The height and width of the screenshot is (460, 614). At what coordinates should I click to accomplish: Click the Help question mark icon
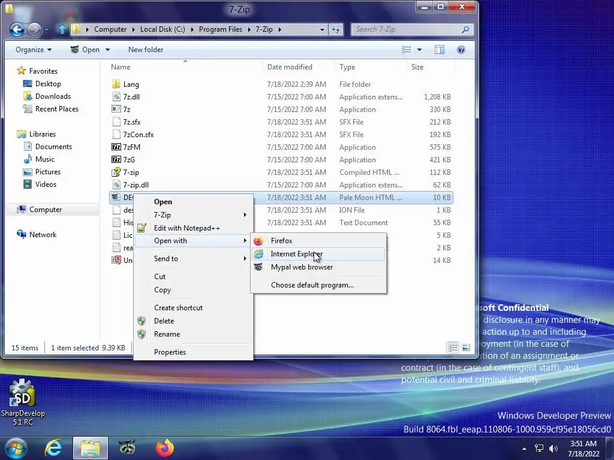[x=461, y=50]
